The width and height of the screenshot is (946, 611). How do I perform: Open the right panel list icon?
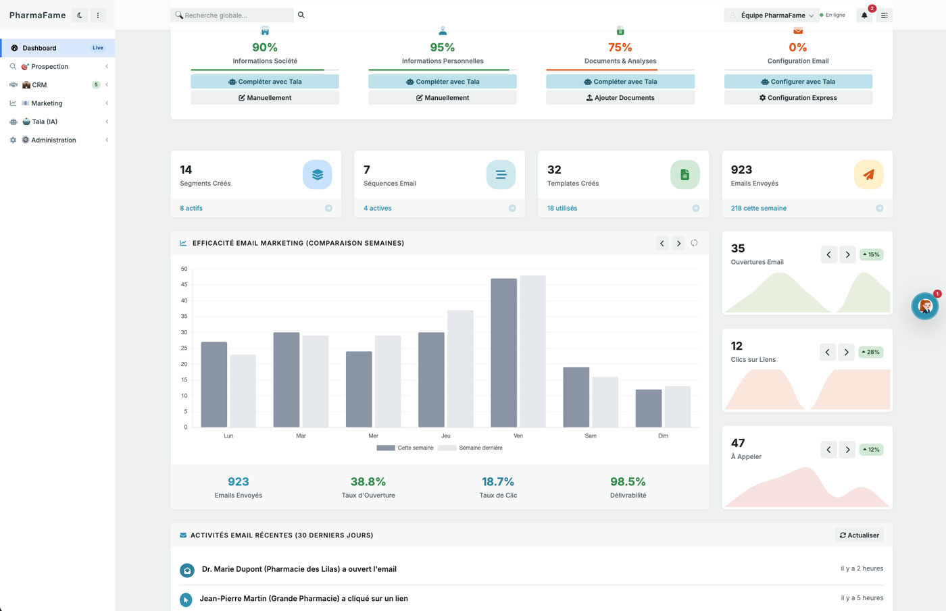click(885, 15)
